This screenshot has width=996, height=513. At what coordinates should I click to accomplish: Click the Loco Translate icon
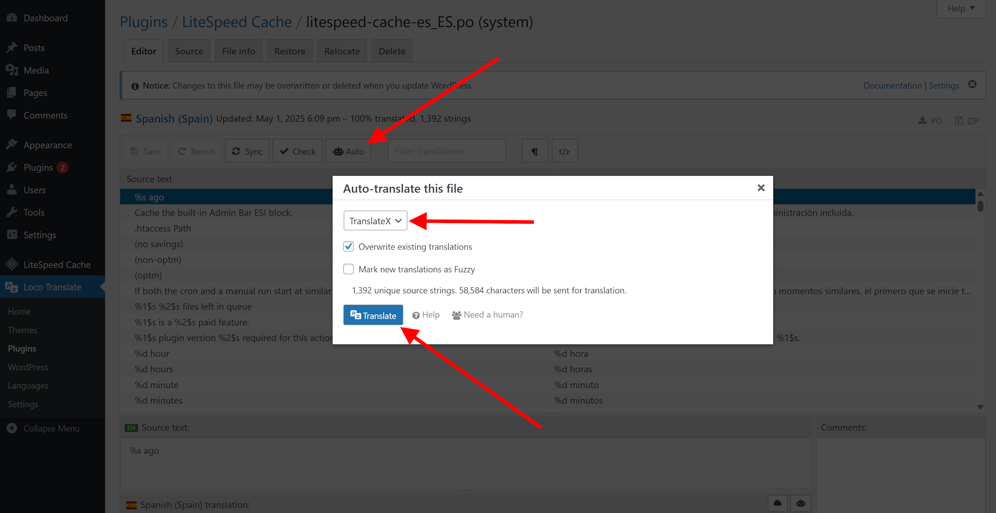(12, 287)
